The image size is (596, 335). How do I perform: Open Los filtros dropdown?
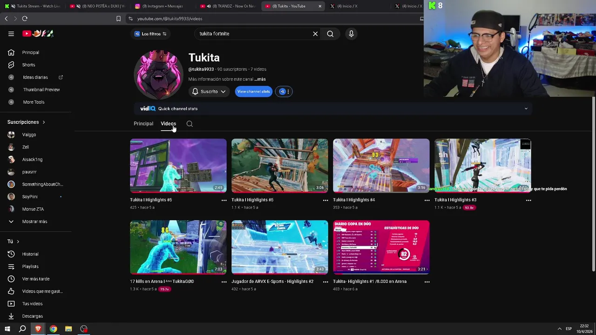pyautogui.click(x=150, y=34)
